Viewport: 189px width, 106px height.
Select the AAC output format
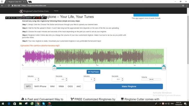tap(79, 86)
